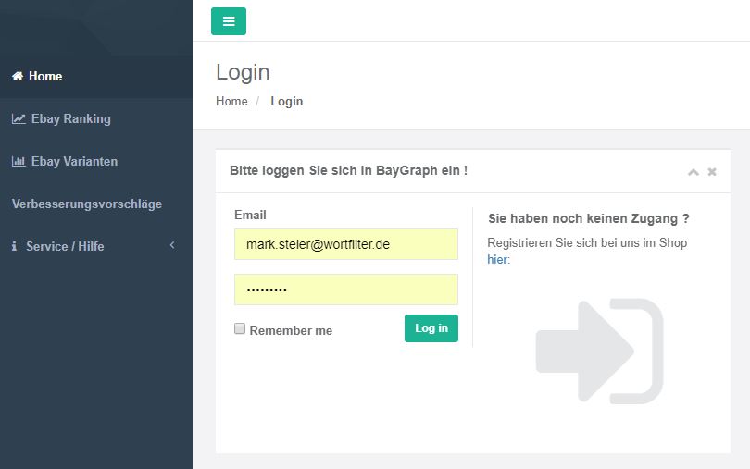Click the bar chart icon beside Ebay Varianten
The width and height of the screenshot is (750, 469).
[x=19, y=161]
